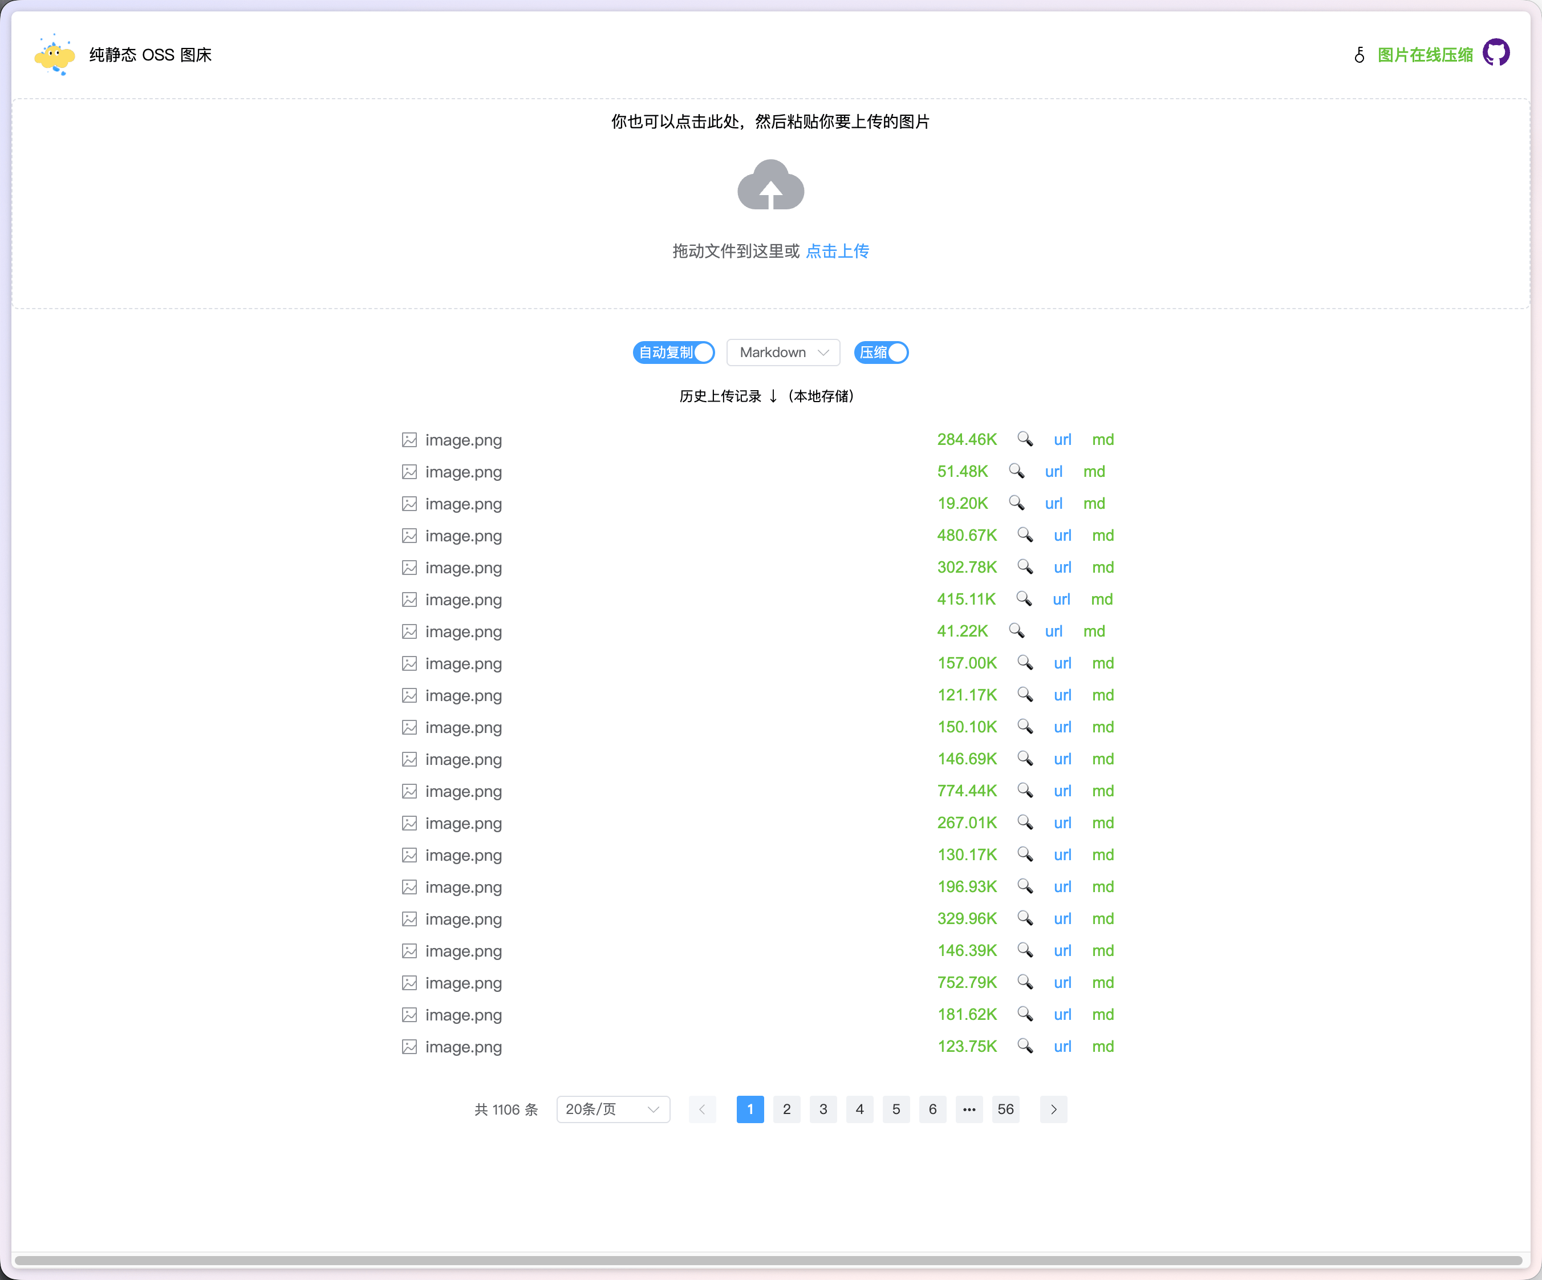Open the Markdown format dropdown

(x=783, y=353)
